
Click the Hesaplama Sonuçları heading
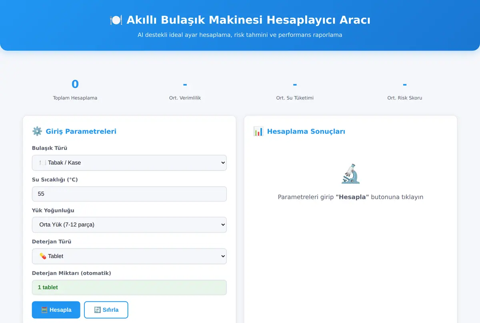point(306,131)
